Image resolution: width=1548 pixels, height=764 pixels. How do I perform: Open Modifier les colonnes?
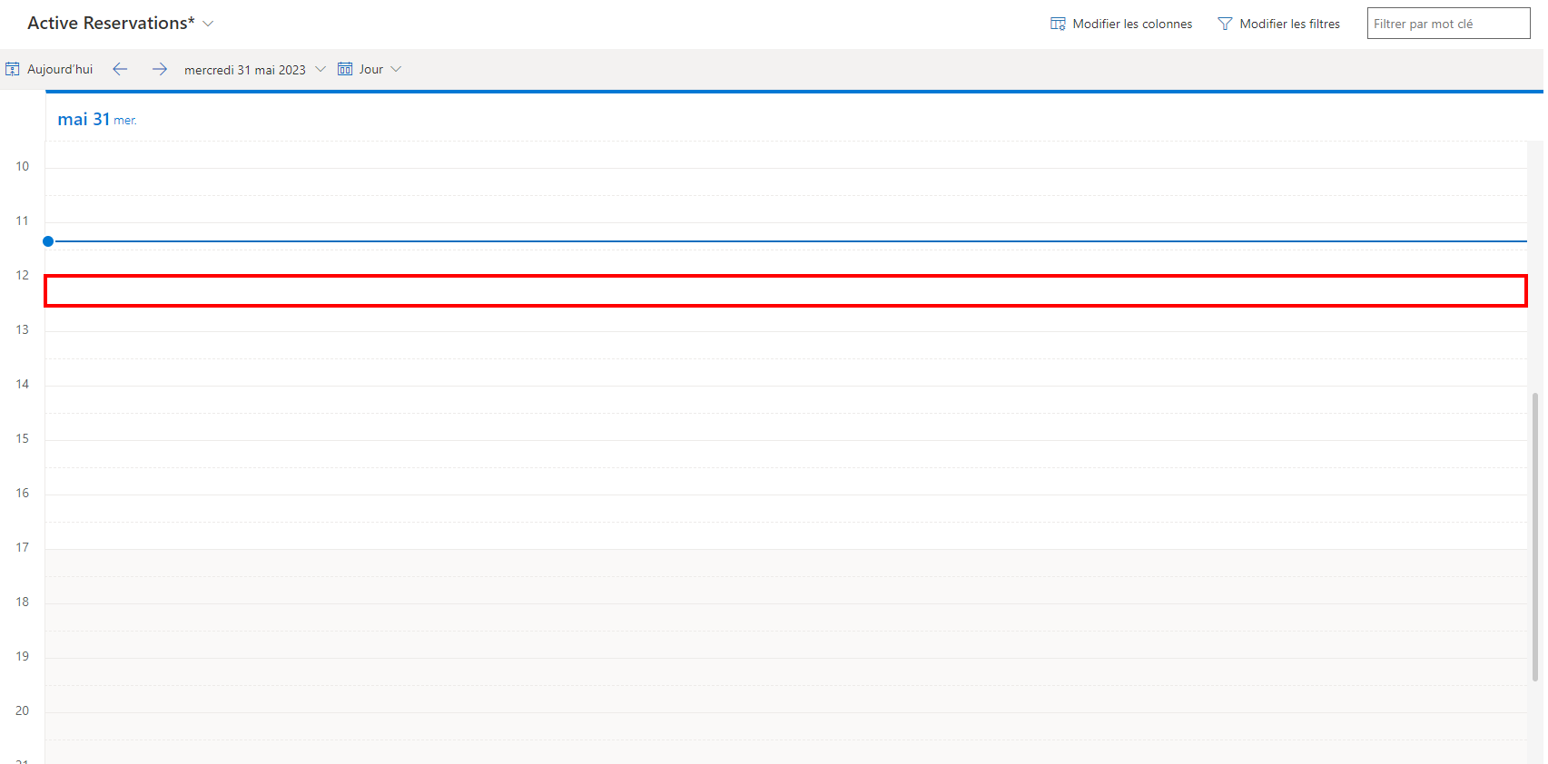[1121, 24]
